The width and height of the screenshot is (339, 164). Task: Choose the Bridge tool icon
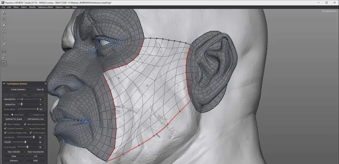tap(4, 32)
